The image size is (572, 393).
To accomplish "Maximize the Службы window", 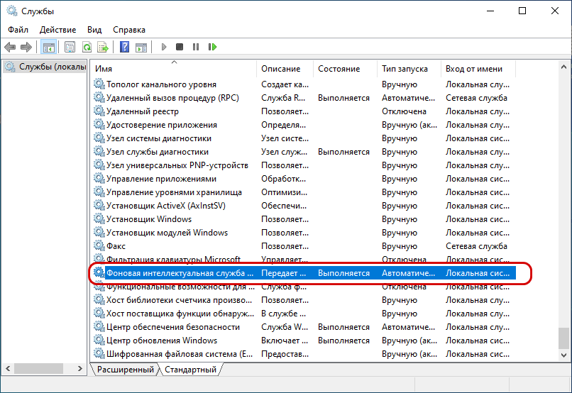I will [522, 11].
